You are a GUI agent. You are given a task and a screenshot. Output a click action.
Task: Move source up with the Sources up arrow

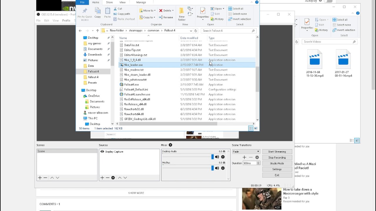coord(120,178)
